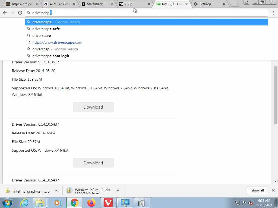Choose the 'driverscape.com legit' suggestion
278x208 pixels.
click(x=146, y=56)
